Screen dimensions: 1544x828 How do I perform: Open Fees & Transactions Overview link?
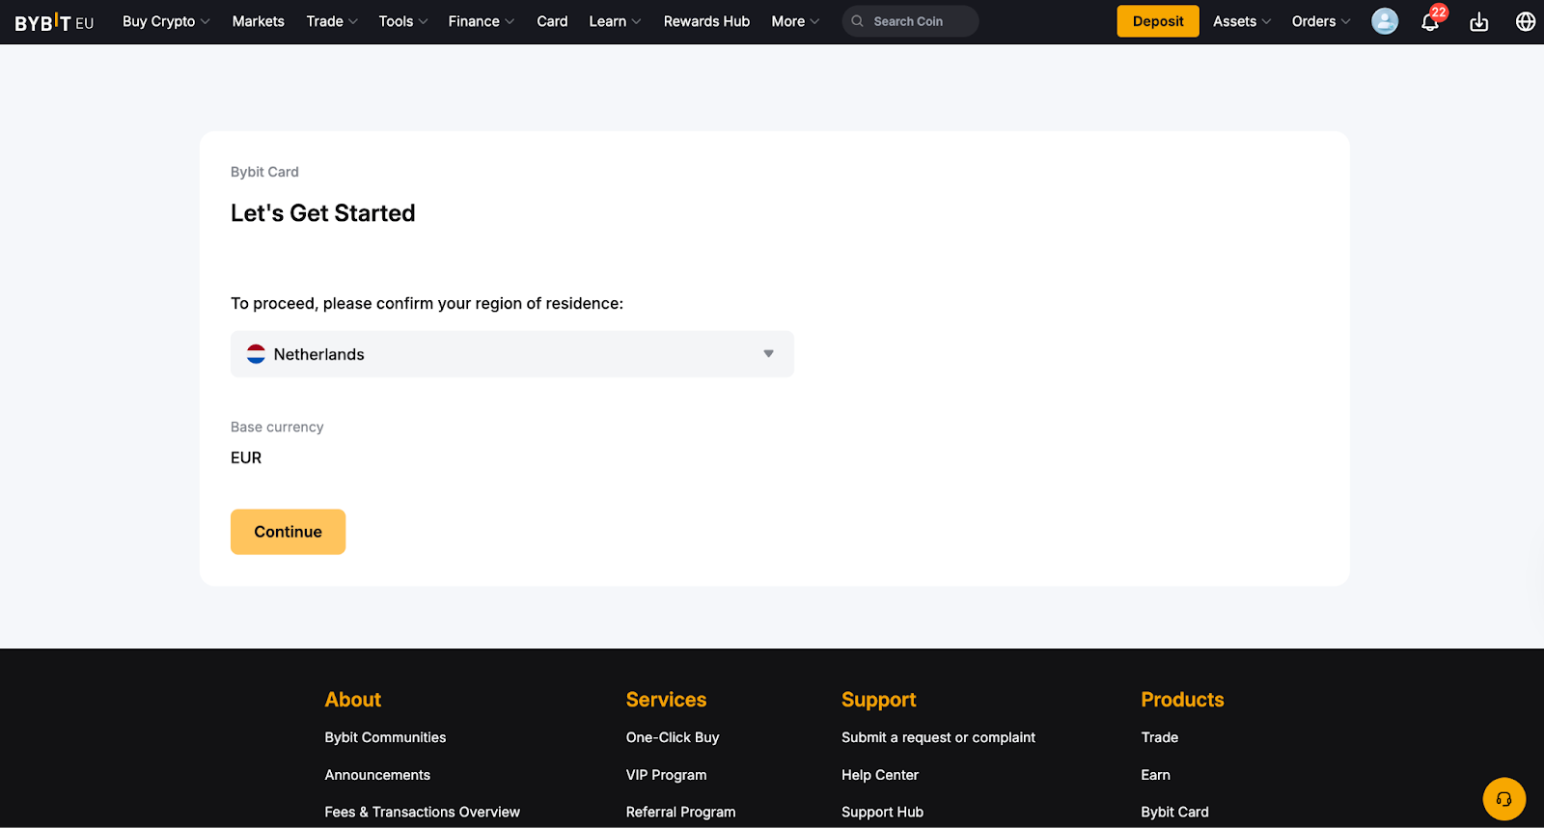point(422,813)
